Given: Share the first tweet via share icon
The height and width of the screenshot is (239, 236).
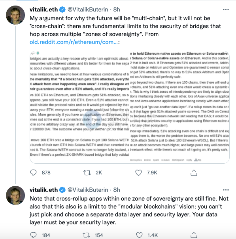Looking at the screenshot, I should pyautogui.click(x=194, y=172).
